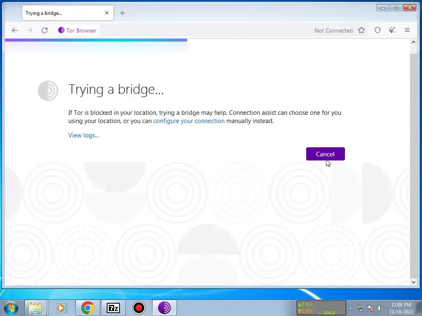Screen dimensions: 422x316
Task: Open the Action Center flag icon
Action: (x=370, y=308)
